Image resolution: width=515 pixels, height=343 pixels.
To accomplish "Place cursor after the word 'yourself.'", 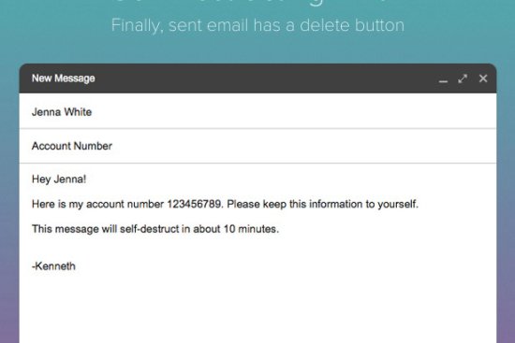I will 419,204.
